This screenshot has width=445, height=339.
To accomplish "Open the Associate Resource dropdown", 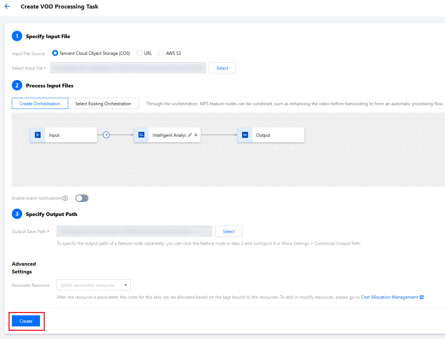I will [94, 285].
